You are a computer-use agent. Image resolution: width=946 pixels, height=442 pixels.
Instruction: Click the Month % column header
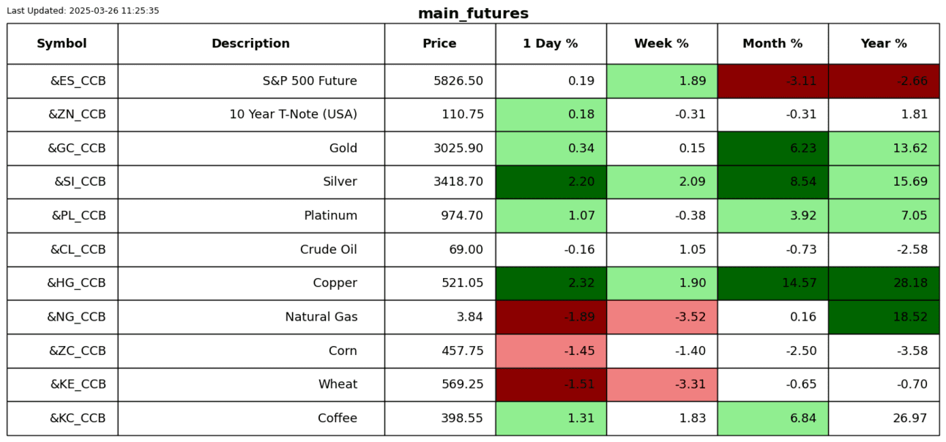[x=772, y=44]
